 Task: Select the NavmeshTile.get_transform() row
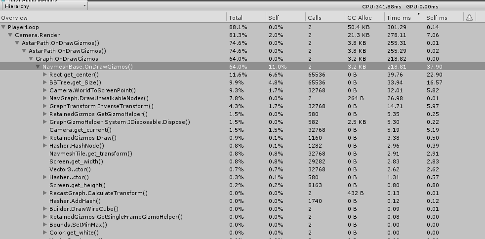pos(242,154)
